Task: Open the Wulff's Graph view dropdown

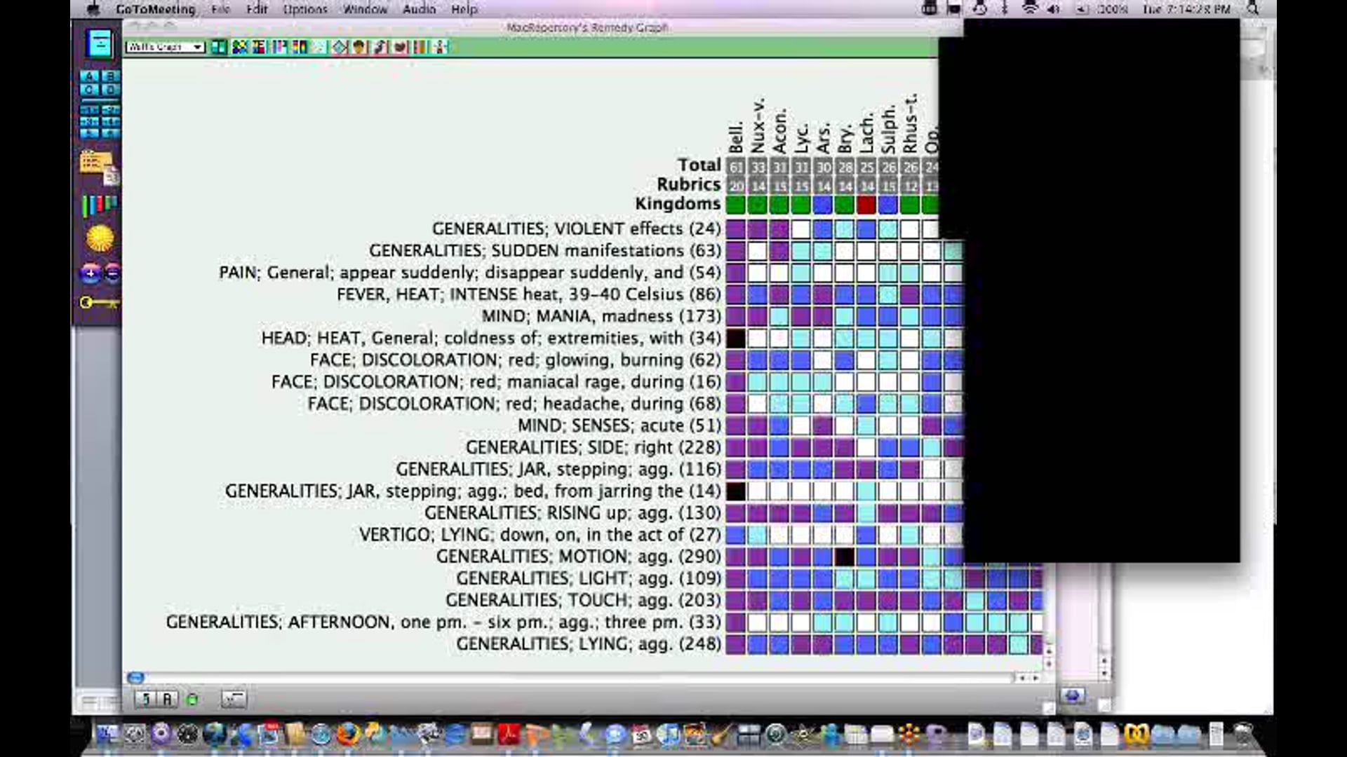Action: click(165, 47)
